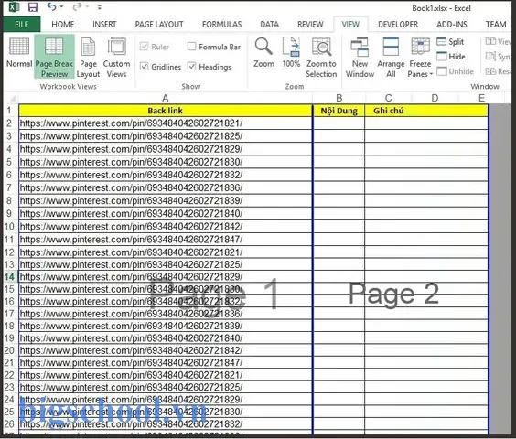
Task: Redo the last undone action
Action: point(78,7)
